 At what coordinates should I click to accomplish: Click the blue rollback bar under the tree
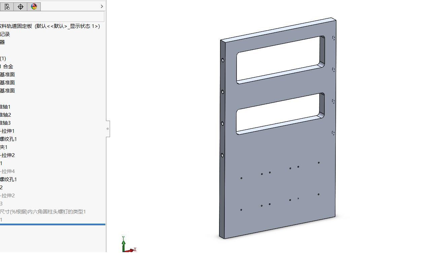(52, 224)
